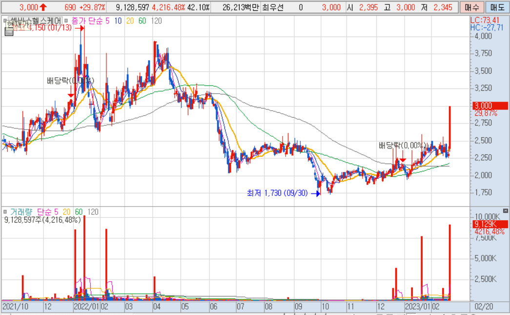The height and width of the screenshot is (315, 510).
Task: Click the square marker before 거래량
Action: coord(5,212)
